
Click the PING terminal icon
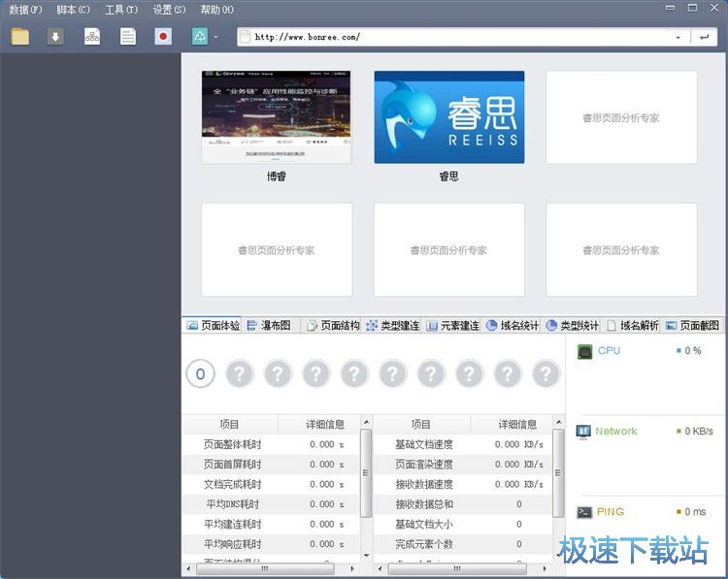pos(584,512)
